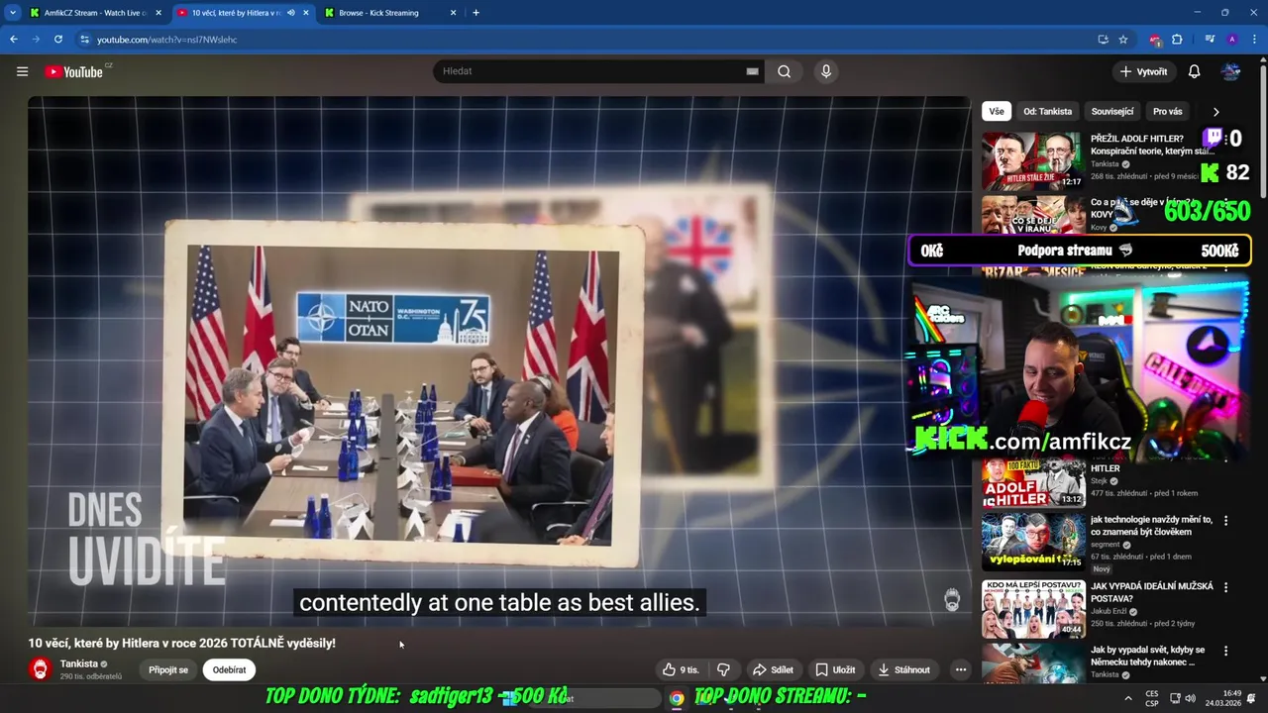This screenshot has width=1268, height=713.
Task: Open Chrome profile avatar
Action: (1231, 40)
